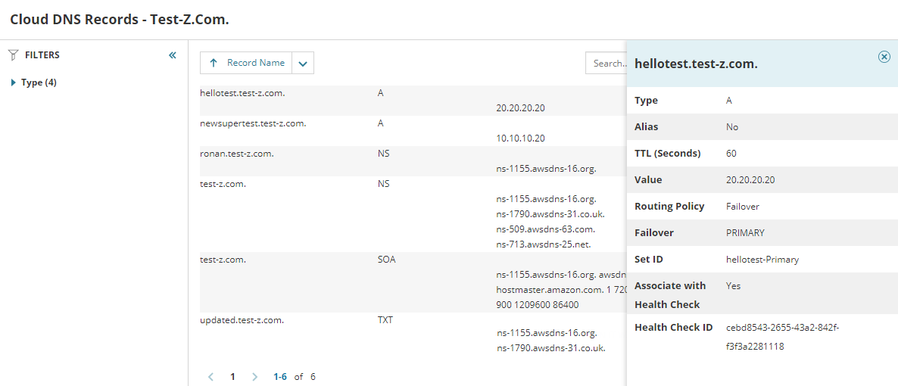The width and height of the screenshot is (898, 386).
Task: Collapse the filters panel with double chevron
Action: tap(173, 55)
